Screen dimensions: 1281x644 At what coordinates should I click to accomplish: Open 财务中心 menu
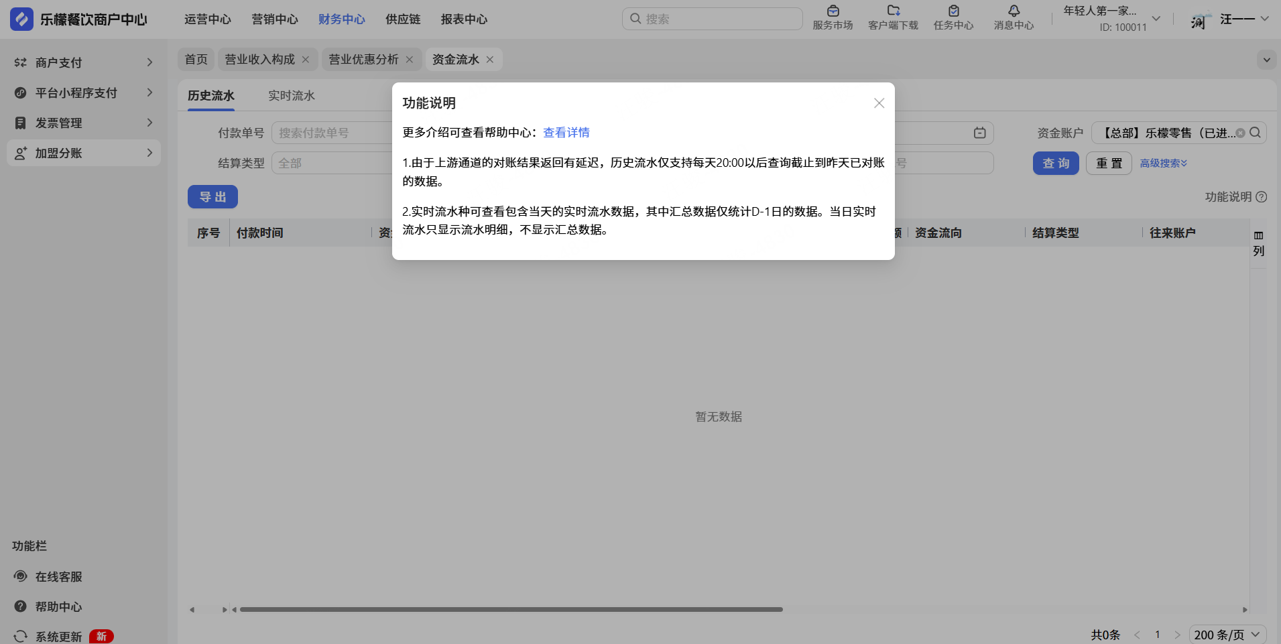[x=342, y=19]
